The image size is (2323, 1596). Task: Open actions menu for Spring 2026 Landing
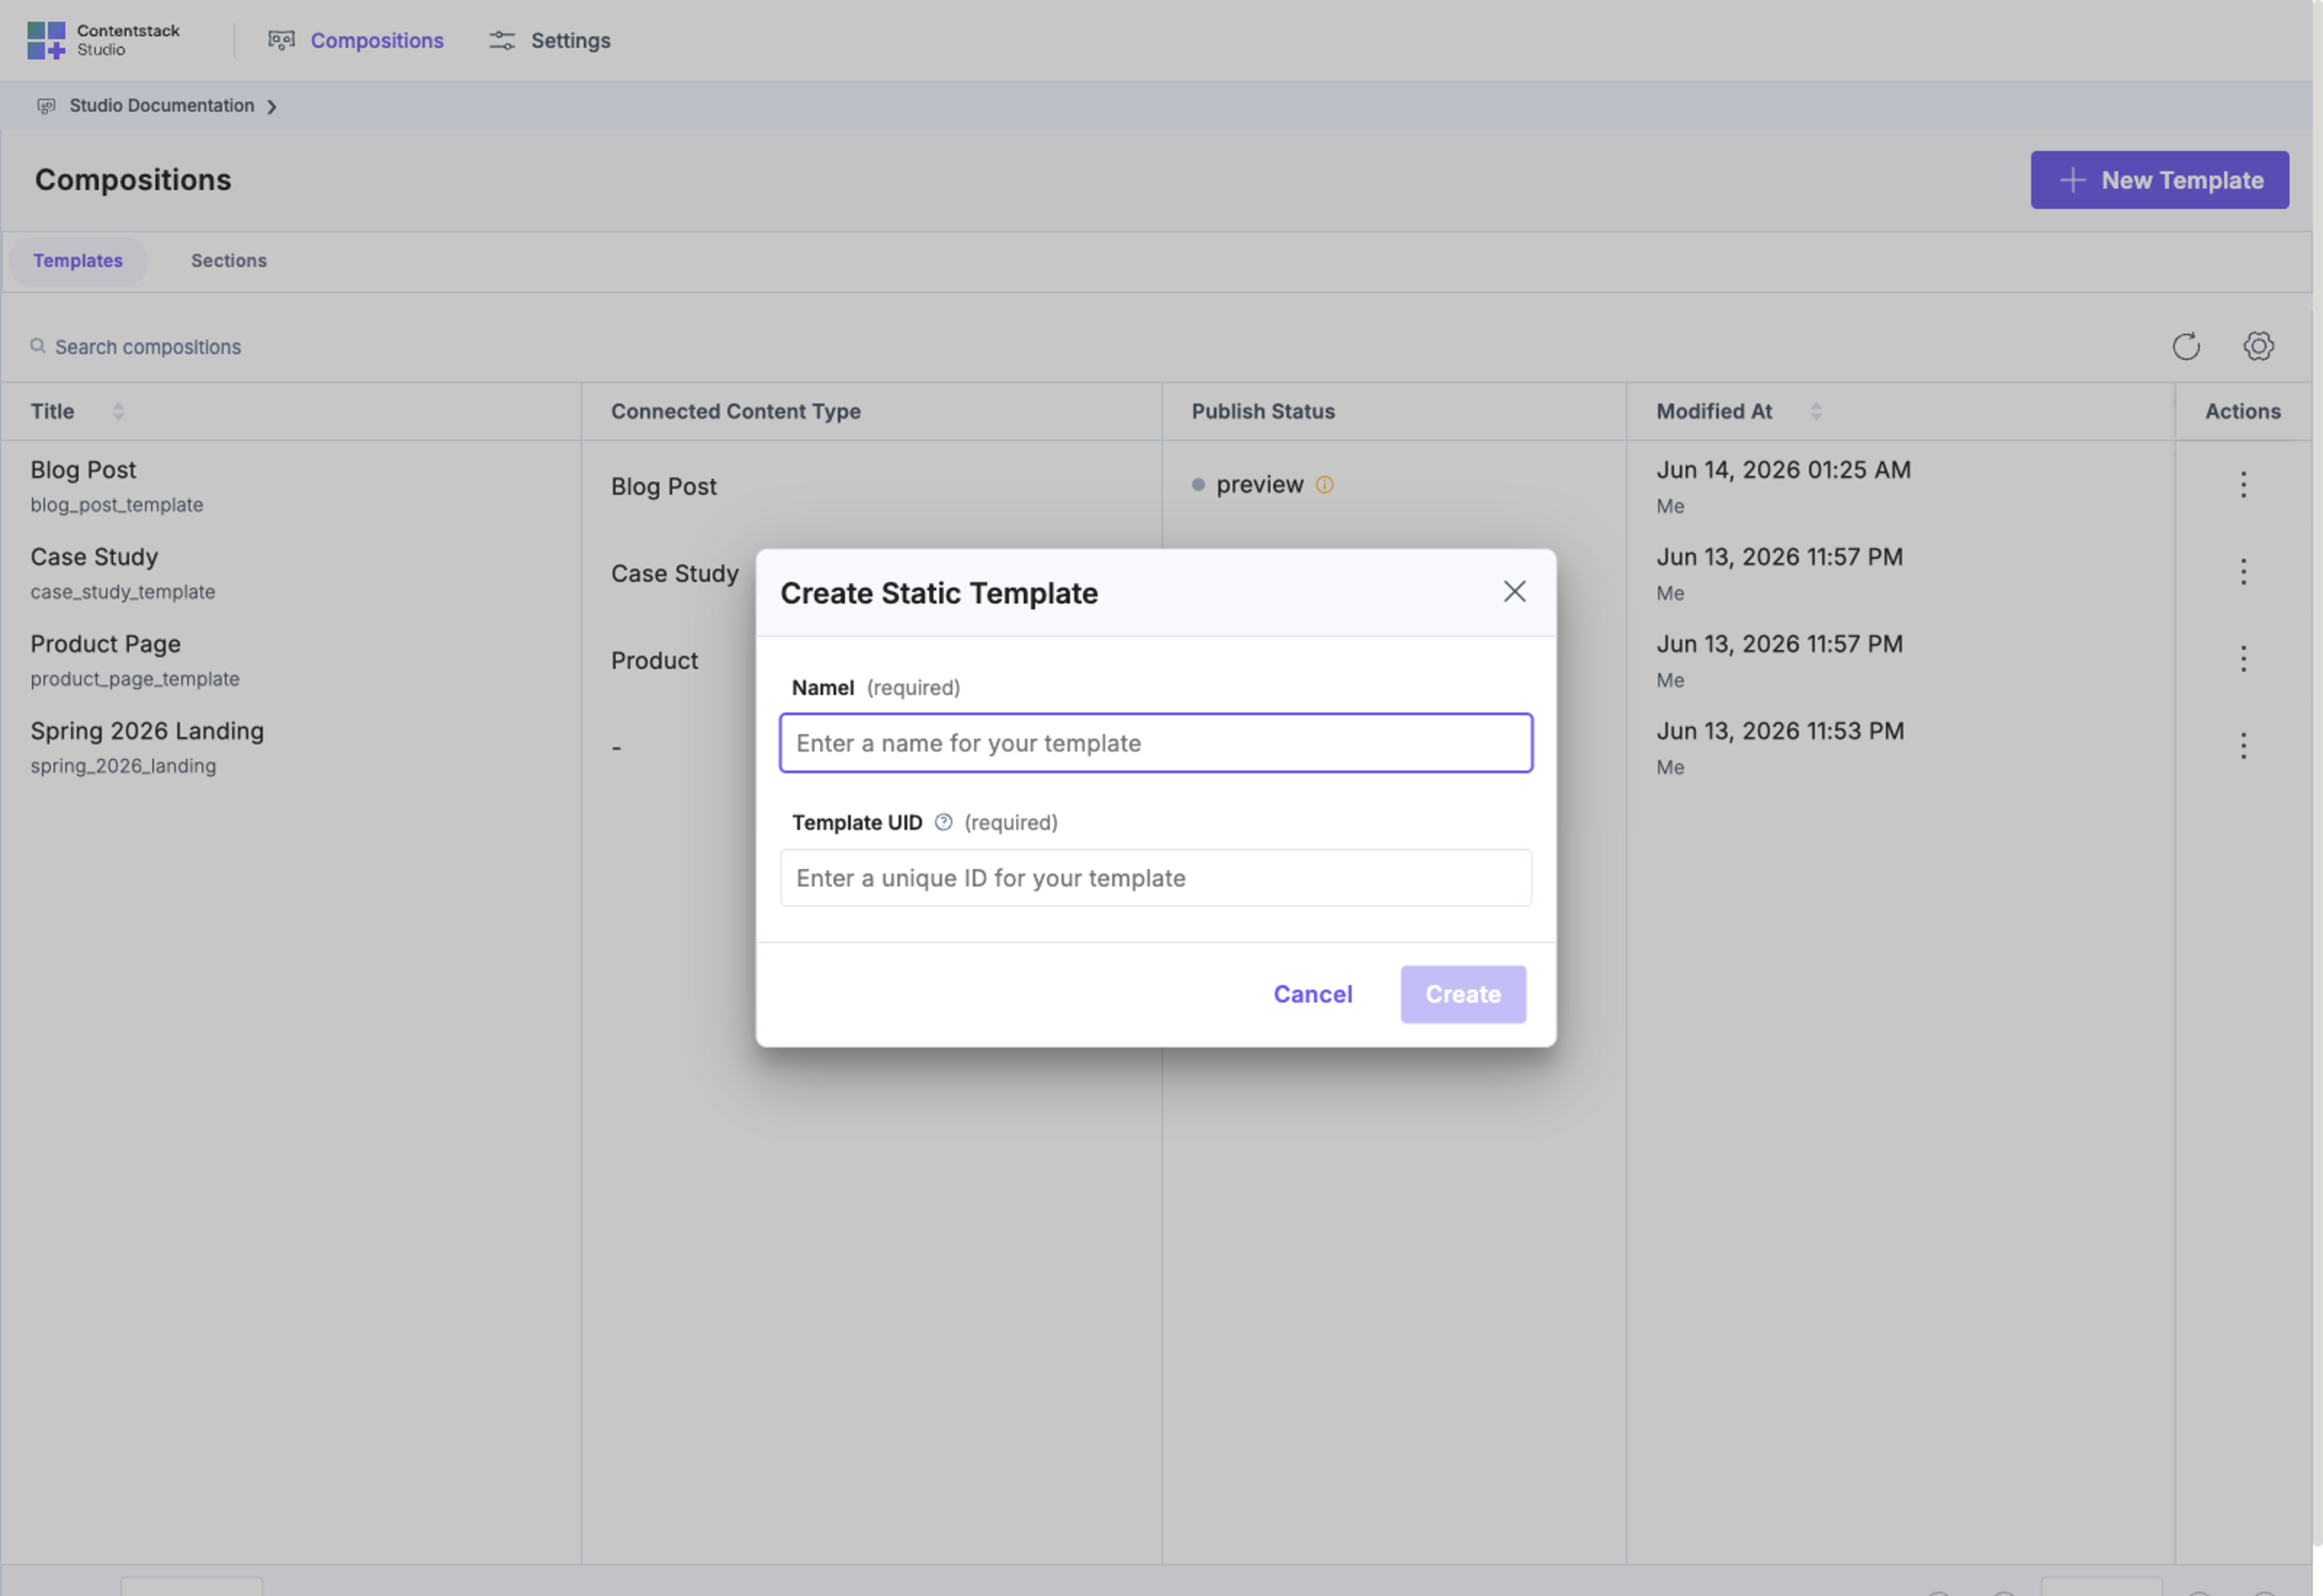point(2242,745)
